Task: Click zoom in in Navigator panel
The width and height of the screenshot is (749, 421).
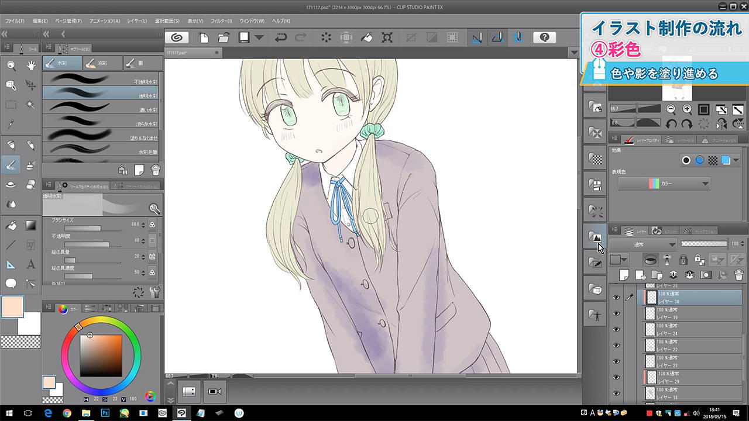Action: coord(687,109)
